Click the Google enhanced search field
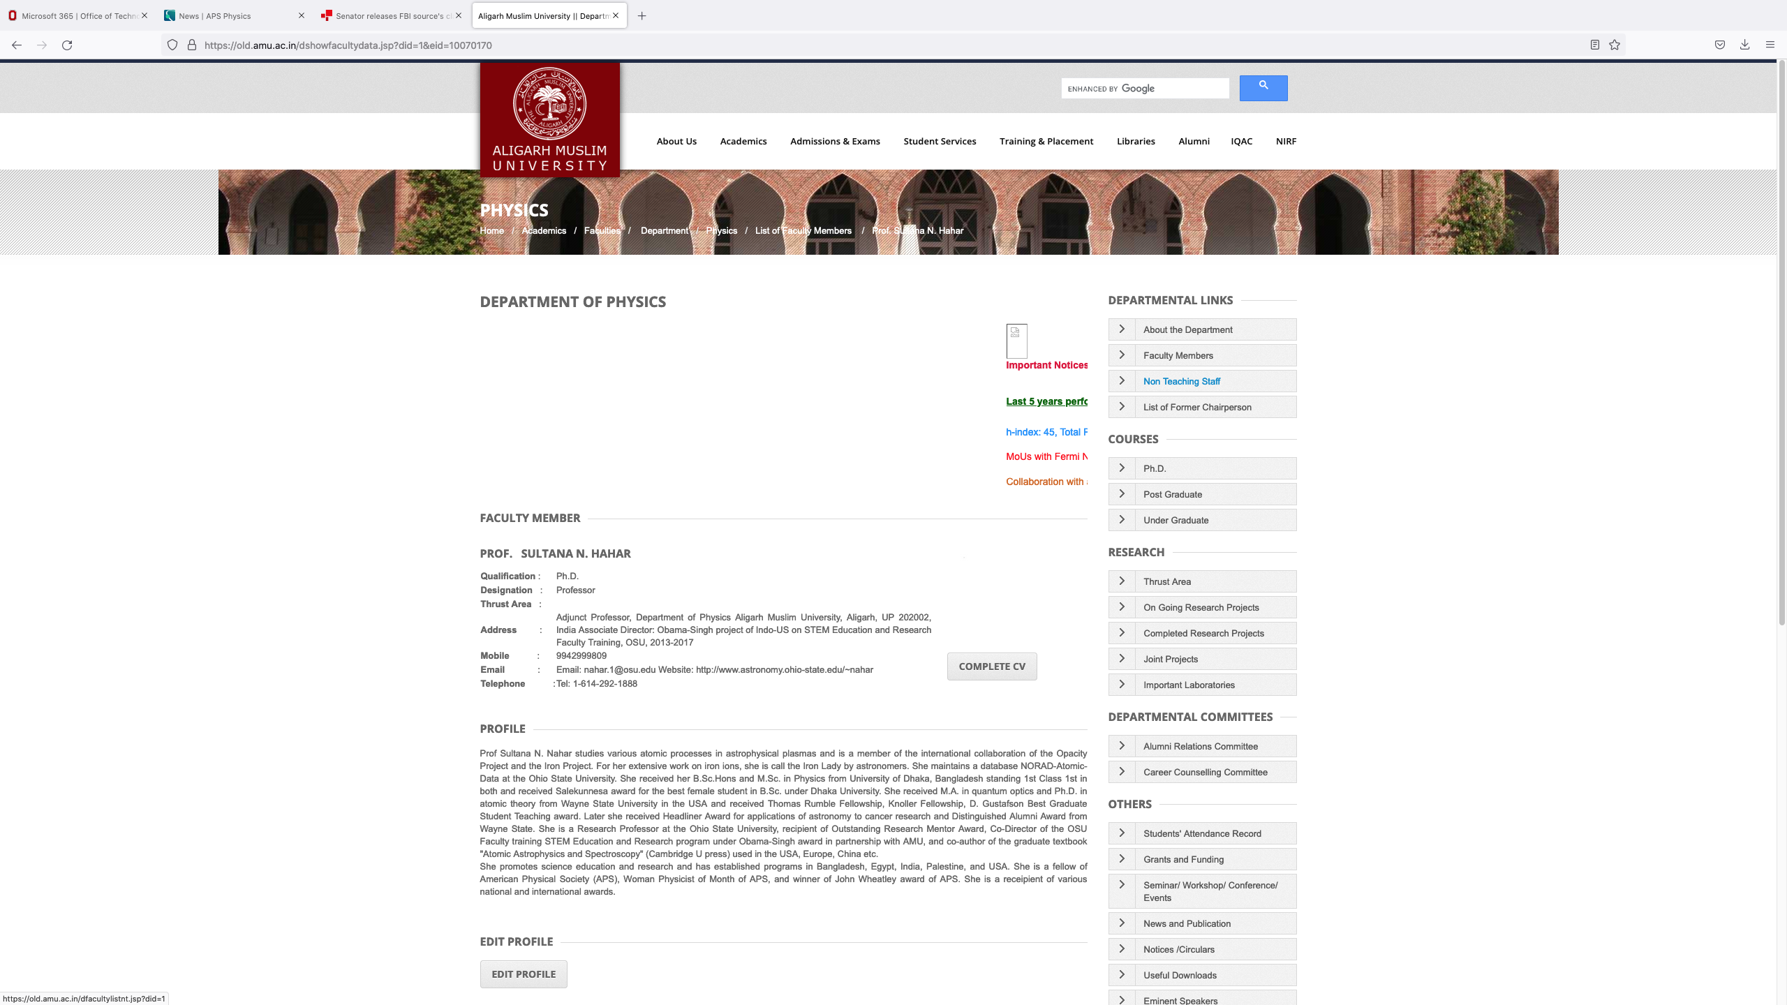The height and width of the screenshot is (1005, 1787). 1145,89
